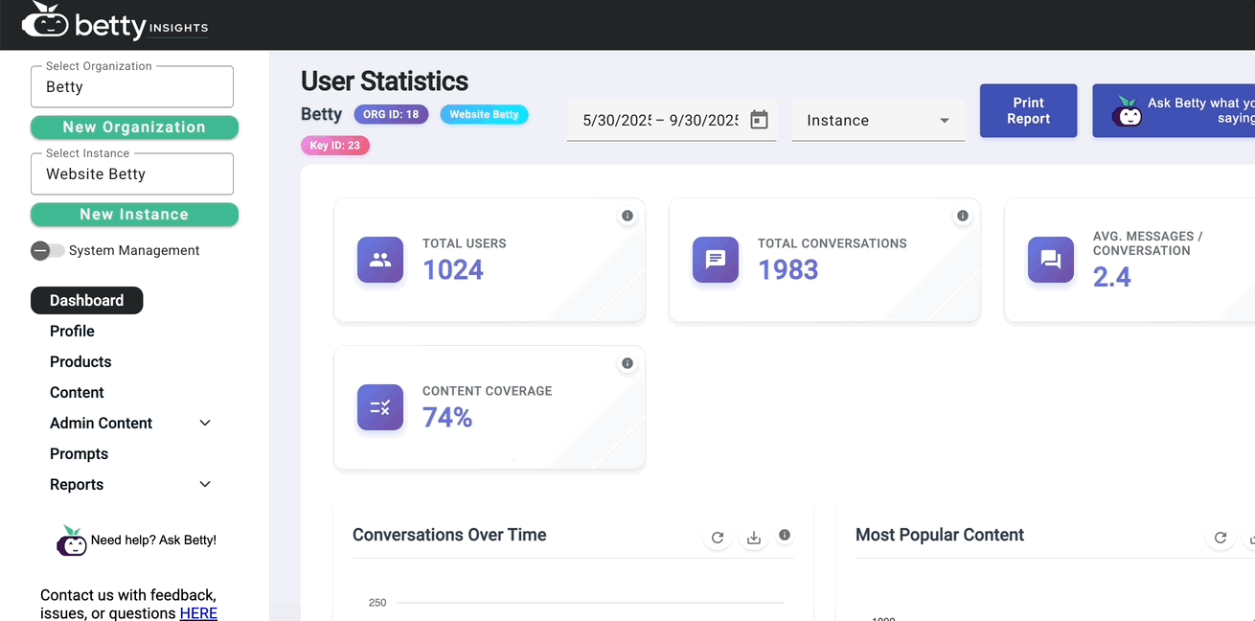This screenshot has width=1255, height=621.
Task: Go to the Products page
Action: (80, 361)
